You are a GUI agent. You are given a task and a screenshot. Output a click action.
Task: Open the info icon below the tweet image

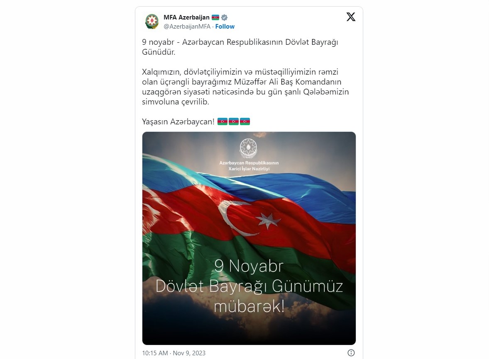pyautogui.click(x=351, y=353)
